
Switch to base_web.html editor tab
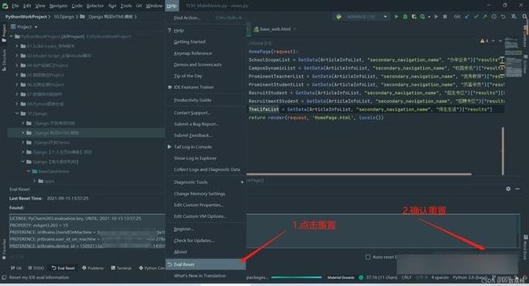(275, 29)
